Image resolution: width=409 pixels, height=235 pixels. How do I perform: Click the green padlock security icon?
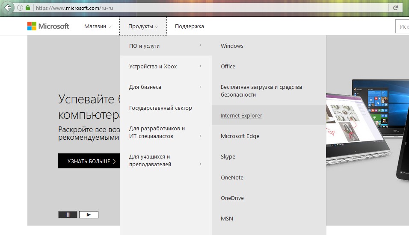pos(28,8)
